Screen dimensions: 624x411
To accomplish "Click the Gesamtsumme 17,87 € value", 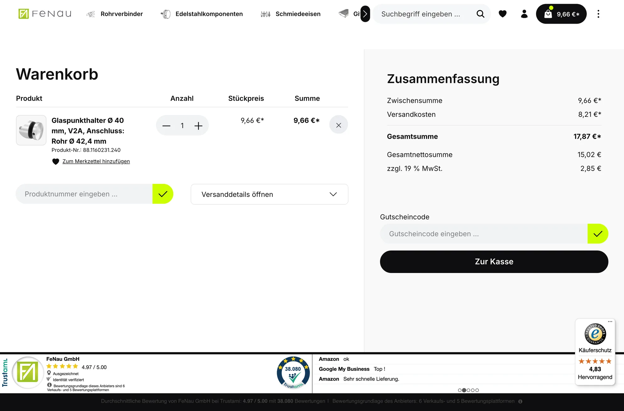I will point(587,136).
